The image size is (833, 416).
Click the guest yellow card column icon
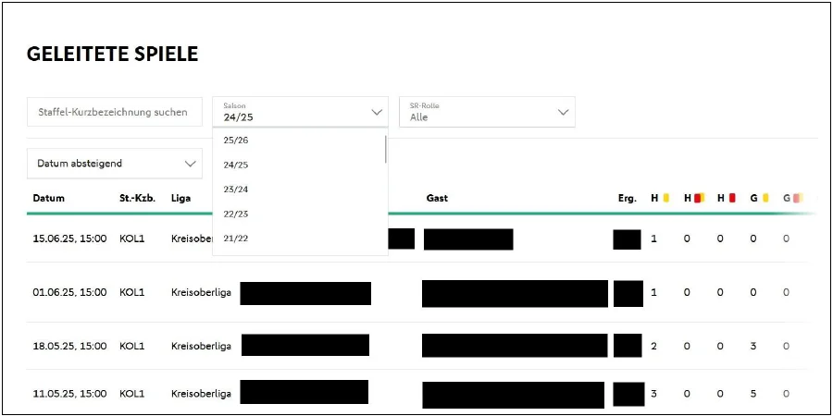point(765,198)
